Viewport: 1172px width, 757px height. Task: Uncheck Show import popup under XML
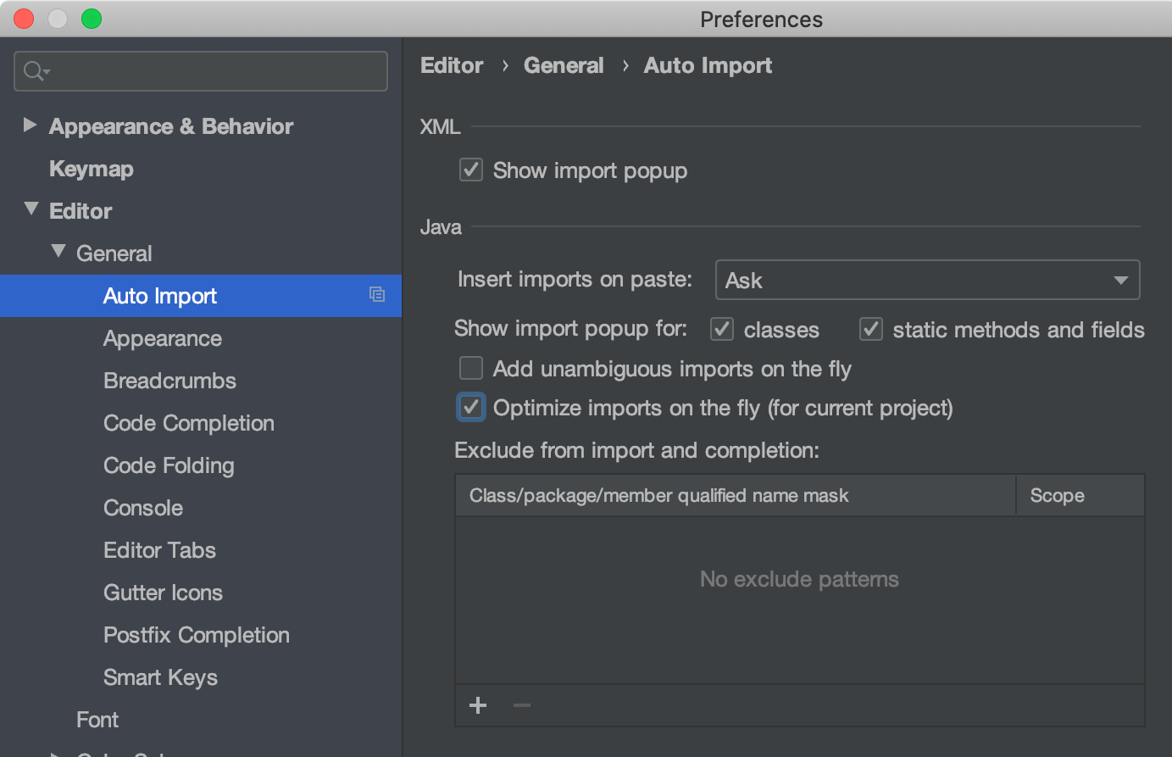[471, 170]
